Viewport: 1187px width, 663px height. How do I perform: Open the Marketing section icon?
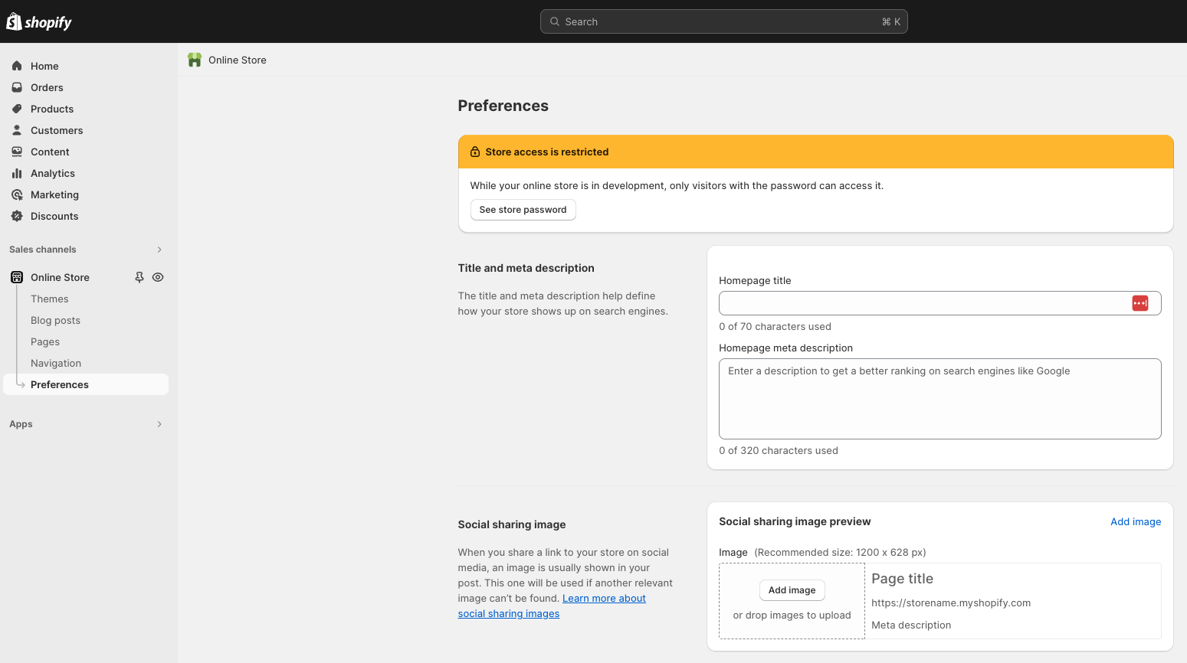coord(17,194)
